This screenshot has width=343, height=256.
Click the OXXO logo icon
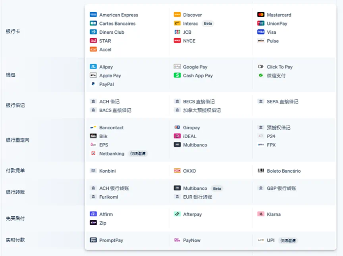pyautogui.click(x=177, y=171)
